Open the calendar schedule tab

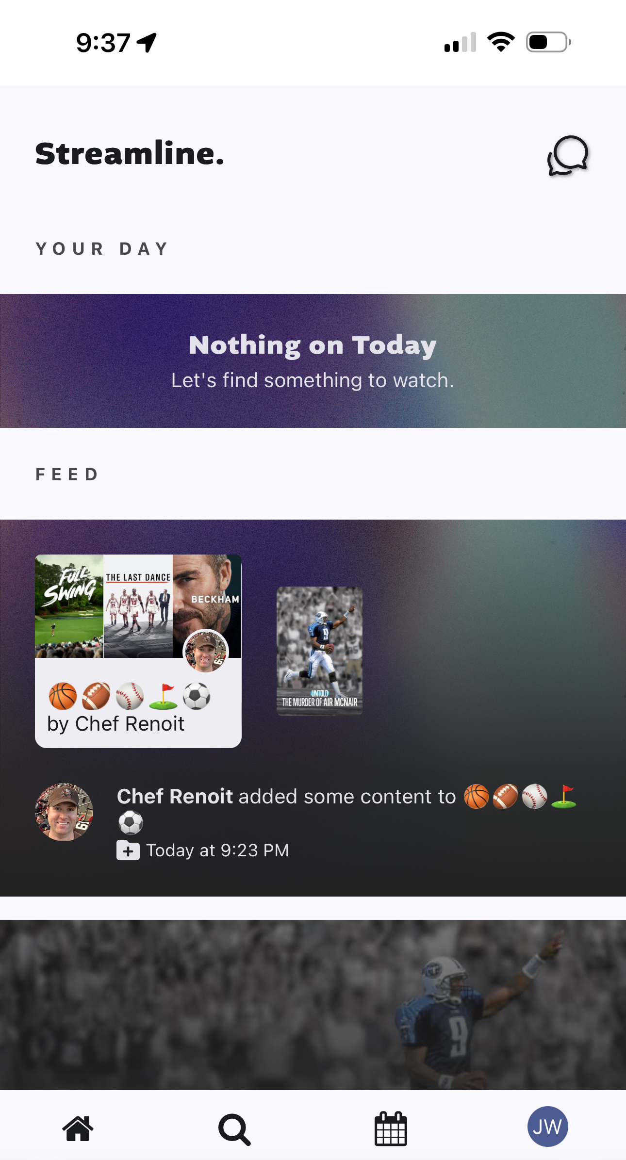391,1128
